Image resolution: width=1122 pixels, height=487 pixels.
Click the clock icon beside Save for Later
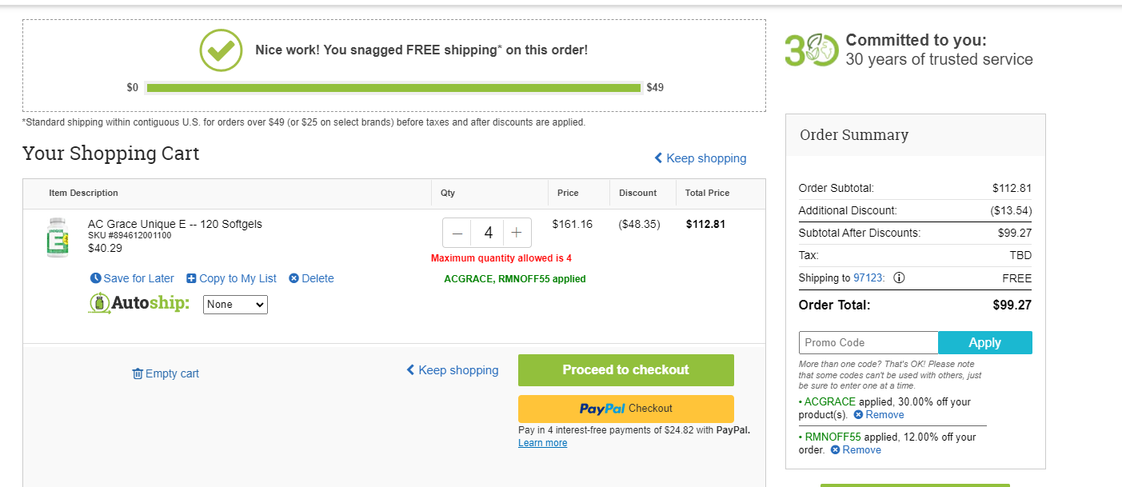pos(96,278)
